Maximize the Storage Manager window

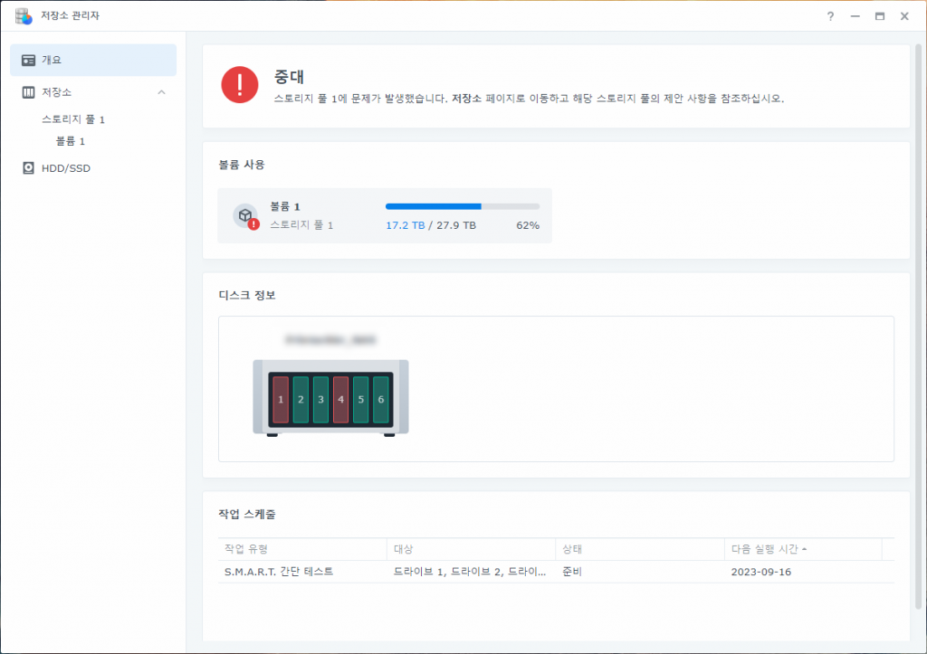880,16
